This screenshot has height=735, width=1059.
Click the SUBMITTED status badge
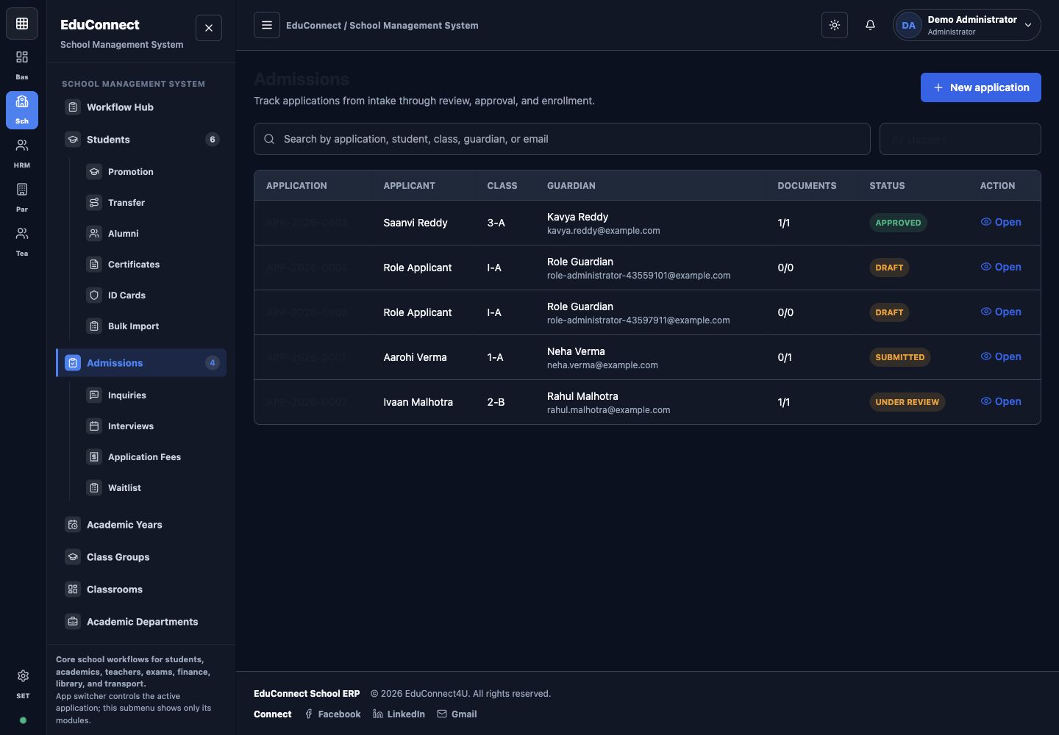[x=900, y=357]
